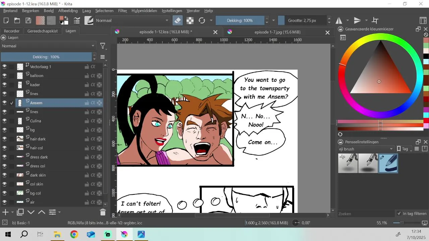429x241 pixels.
Task: Switch to episode 1-7.jpg document tab
Action: (x=278, y=32)
